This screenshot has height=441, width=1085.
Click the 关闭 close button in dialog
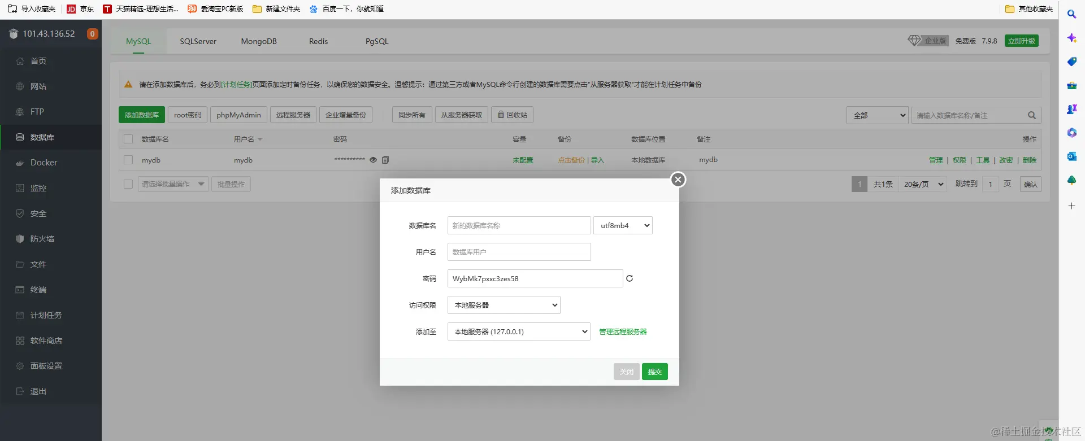coord(627,372)
